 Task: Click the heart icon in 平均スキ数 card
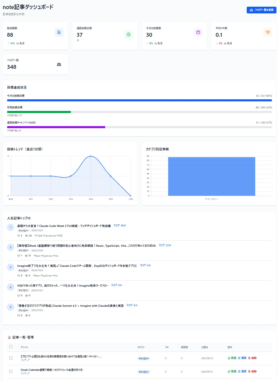[268, 32]
